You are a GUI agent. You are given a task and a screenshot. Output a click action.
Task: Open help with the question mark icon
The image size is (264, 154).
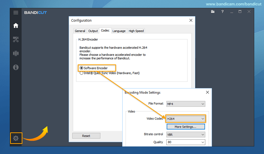point(222,12)
